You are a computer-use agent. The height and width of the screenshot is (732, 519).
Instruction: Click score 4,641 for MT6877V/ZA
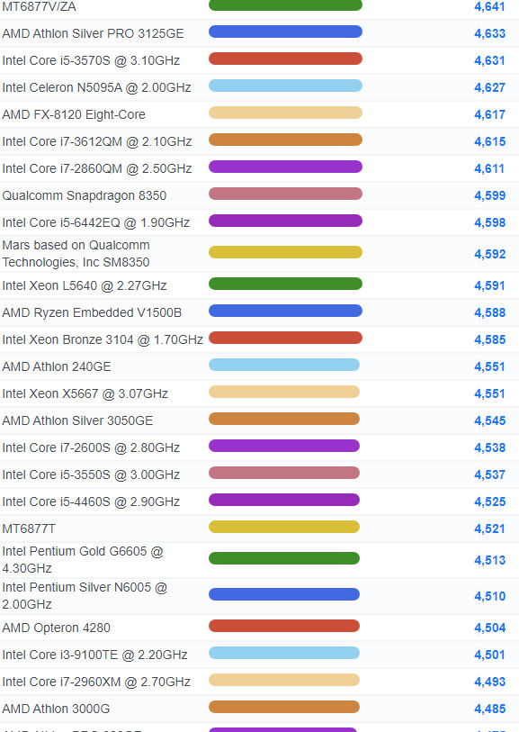(489, 6)
